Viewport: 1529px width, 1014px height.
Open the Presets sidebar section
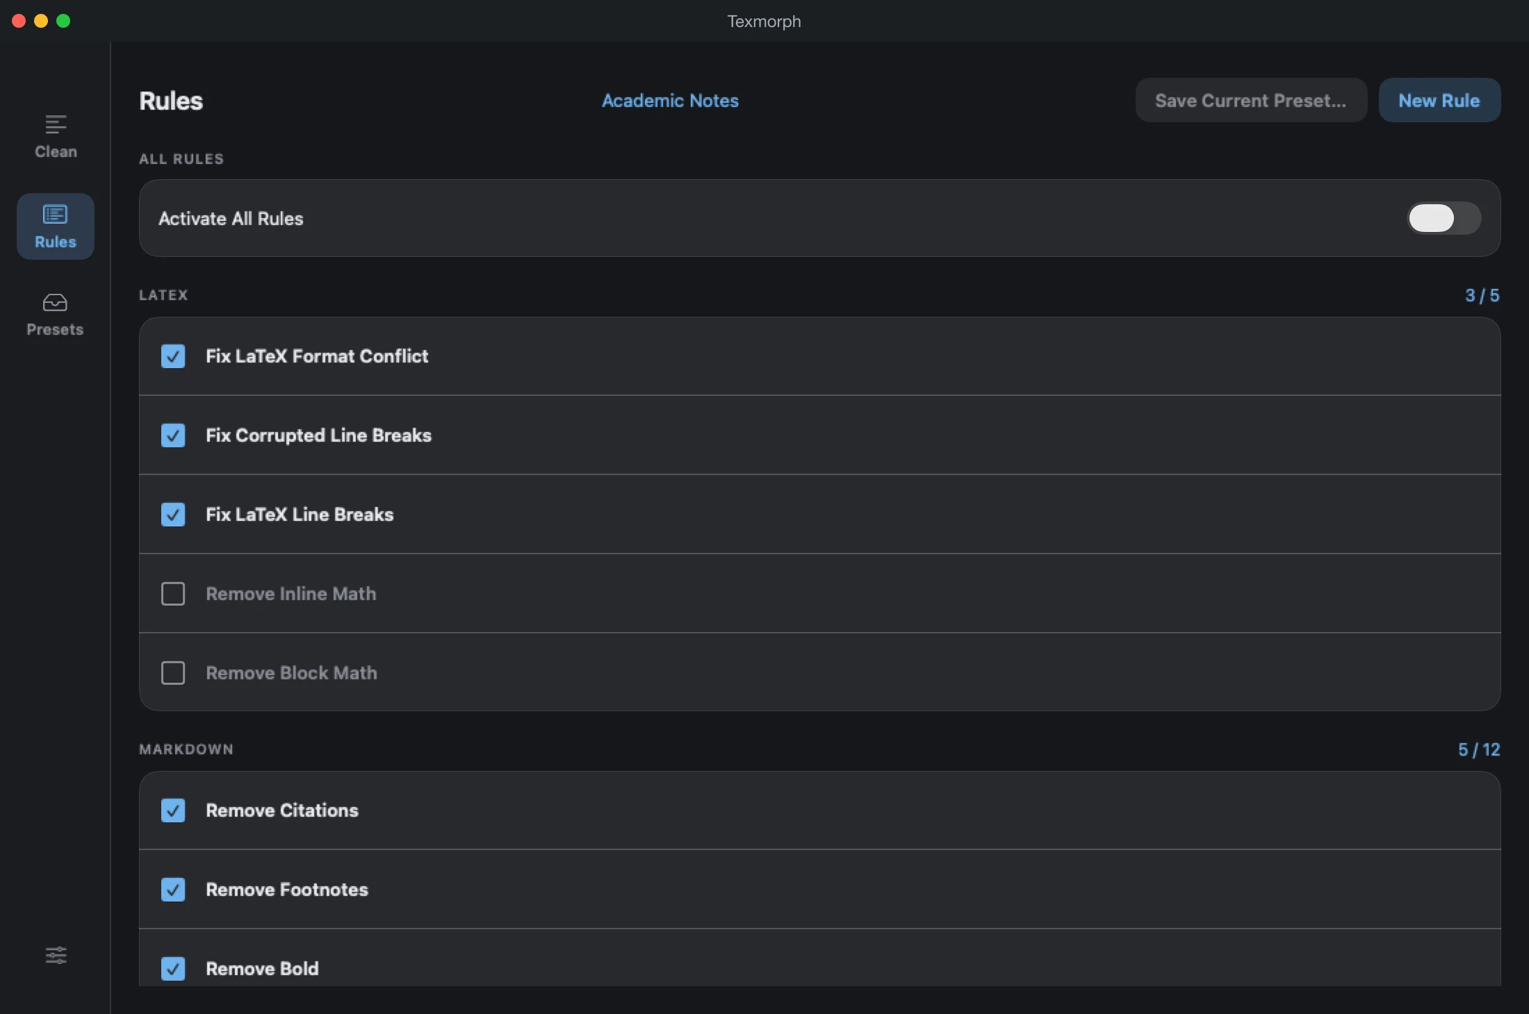point(55,315)
